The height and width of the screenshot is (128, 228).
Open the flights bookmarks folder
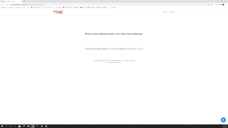[x=113, y=7]
